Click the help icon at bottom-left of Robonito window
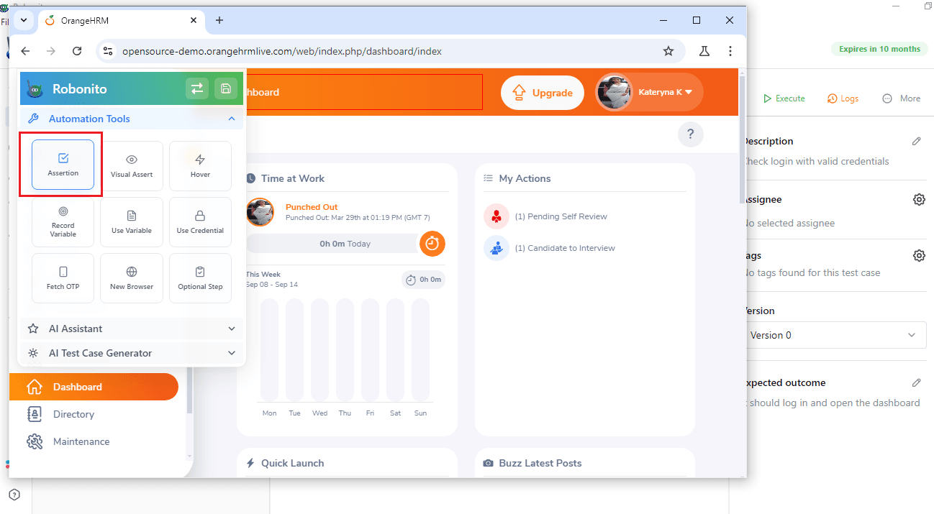The image size is (934, 514). tap(14, 495)
